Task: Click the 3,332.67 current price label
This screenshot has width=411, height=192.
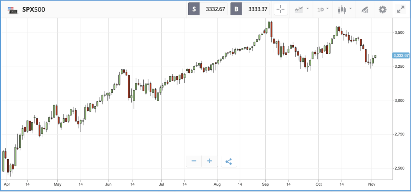Action: [x=401, y=55]
